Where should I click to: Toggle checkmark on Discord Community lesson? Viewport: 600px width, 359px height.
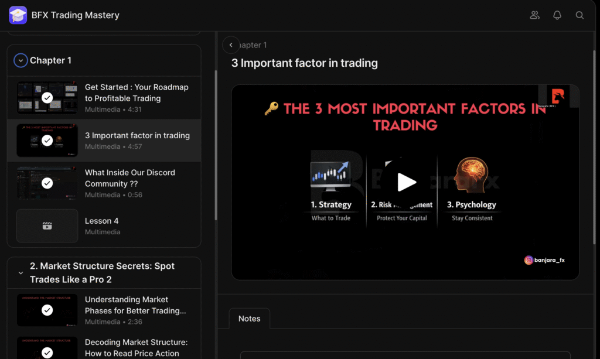(47, 183)
